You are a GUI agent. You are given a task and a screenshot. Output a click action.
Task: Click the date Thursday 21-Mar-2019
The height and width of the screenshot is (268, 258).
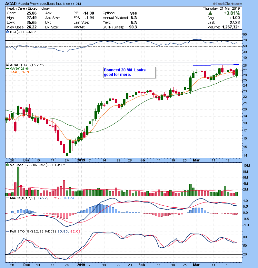point(221,8)
